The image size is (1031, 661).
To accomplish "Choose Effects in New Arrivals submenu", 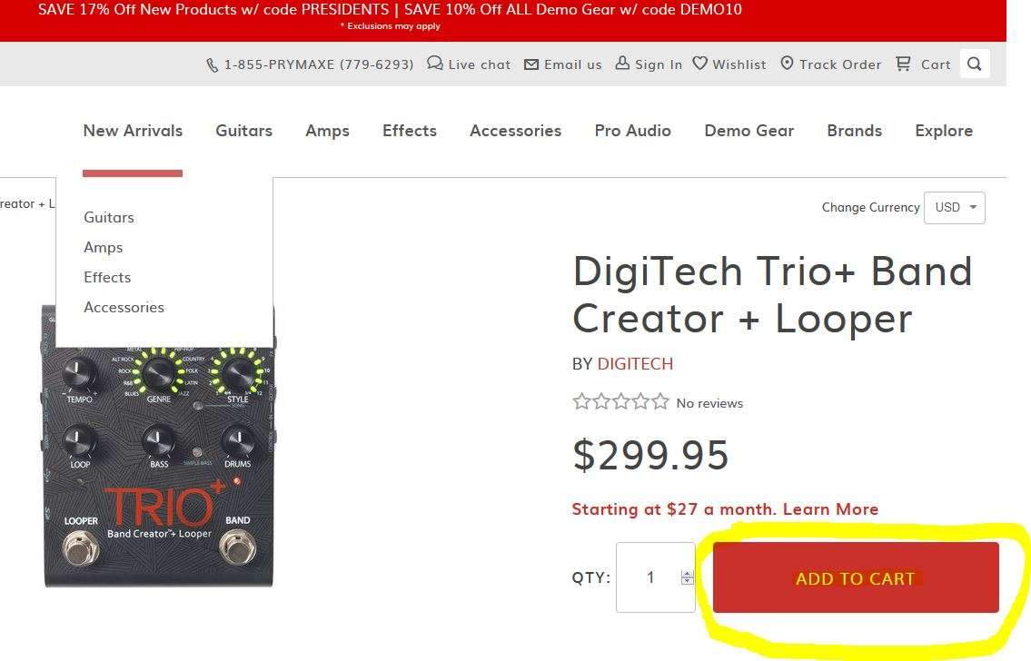I will pos(107,277).
